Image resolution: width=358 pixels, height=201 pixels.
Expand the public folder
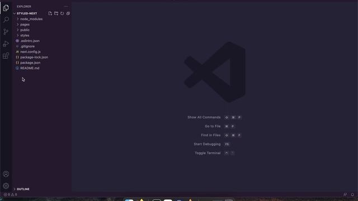(25, 30)
